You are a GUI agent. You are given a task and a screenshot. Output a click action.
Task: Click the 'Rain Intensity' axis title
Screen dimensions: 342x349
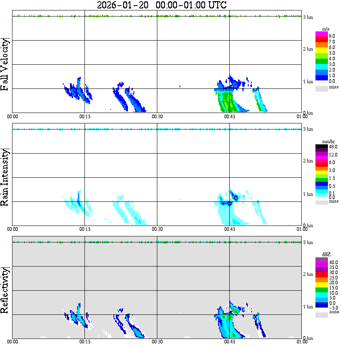point(5,177)
